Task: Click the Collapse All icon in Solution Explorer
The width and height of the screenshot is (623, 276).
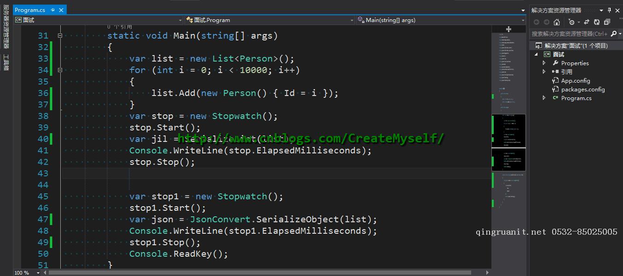Action: 607,22
